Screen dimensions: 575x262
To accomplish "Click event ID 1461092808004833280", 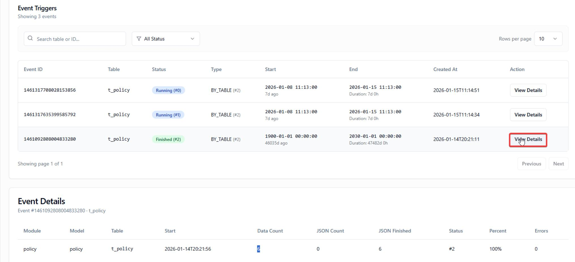I will 50,139.
